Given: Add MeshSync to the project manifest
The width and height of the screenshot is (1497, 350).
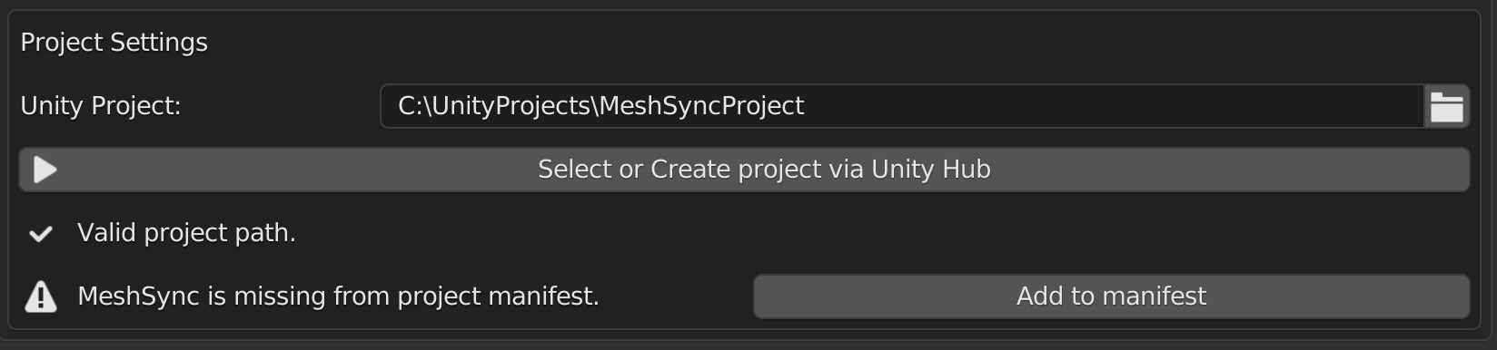Looking at the screenshot, I should (1111, 297).
